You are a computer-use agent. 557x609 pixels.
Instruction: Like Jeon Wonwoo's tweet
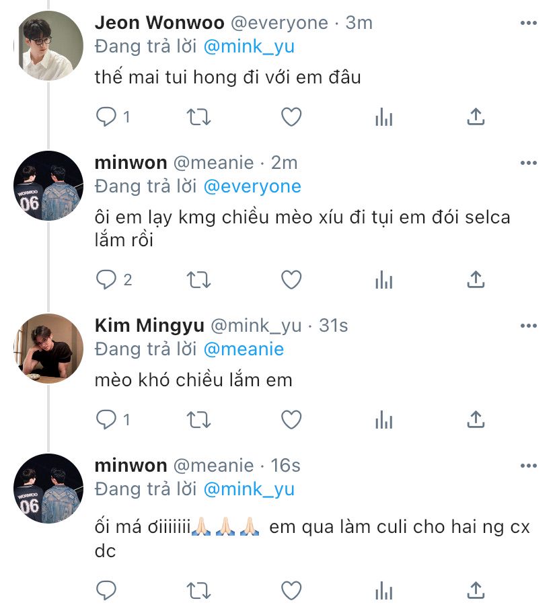291,117
